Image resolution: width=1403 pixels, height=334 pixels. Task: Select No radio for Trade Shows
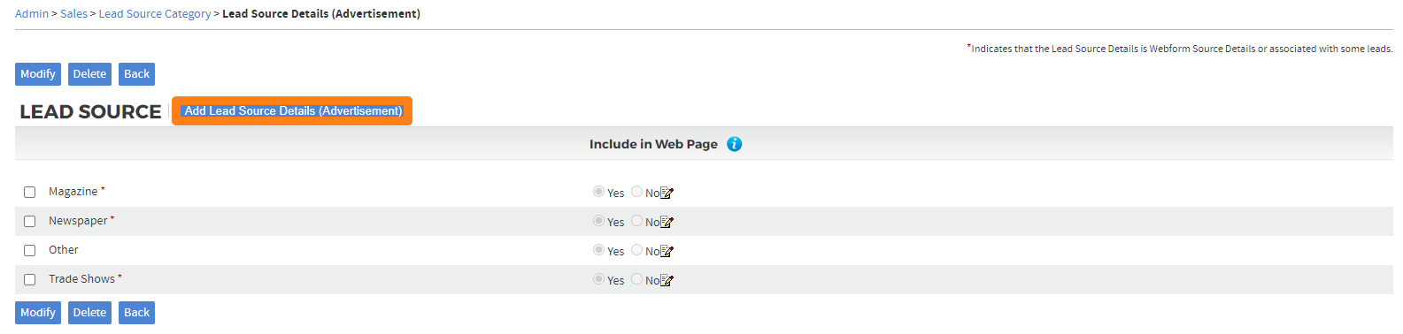636,279
